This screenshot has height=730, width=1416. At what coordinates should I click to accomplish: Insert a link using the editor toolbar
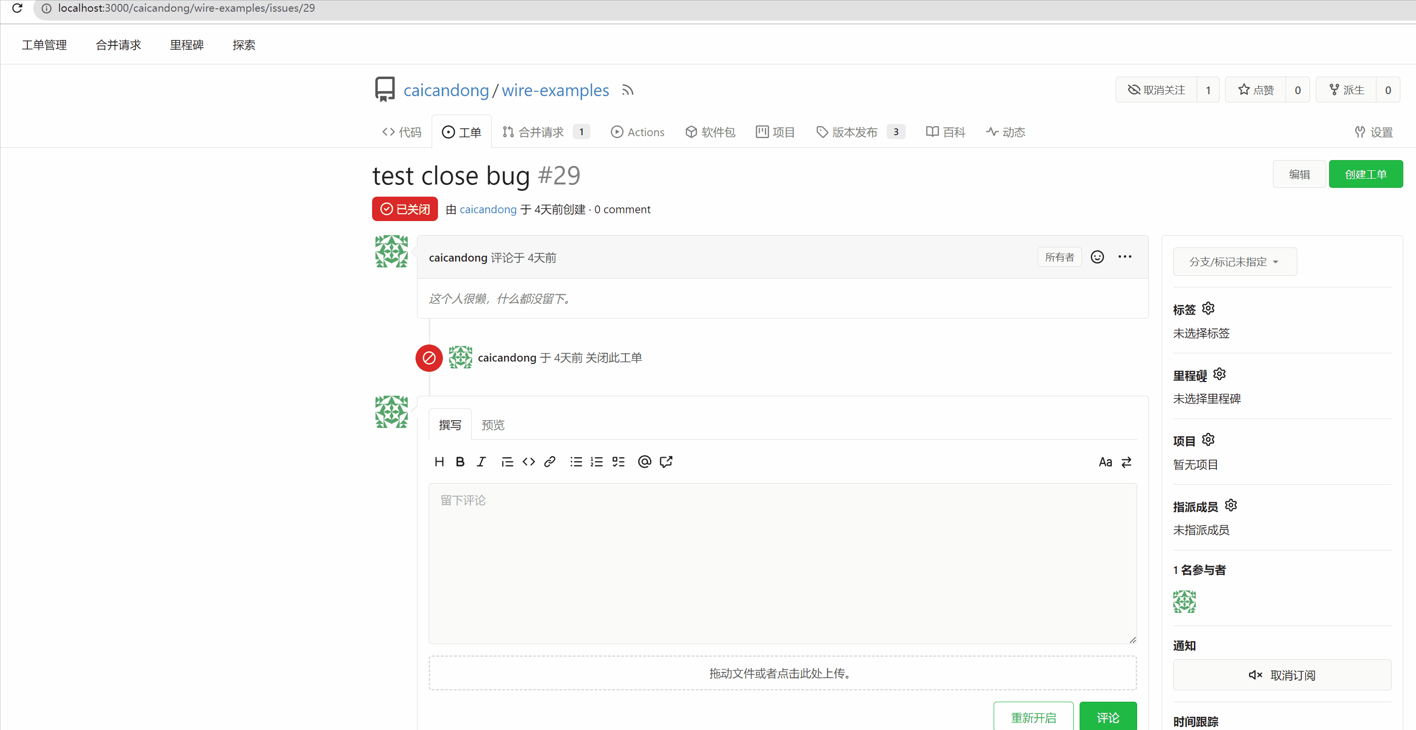pos(550,462)
